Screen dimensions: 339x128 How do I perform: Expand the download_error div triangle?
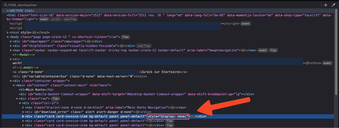click(23, 112)
